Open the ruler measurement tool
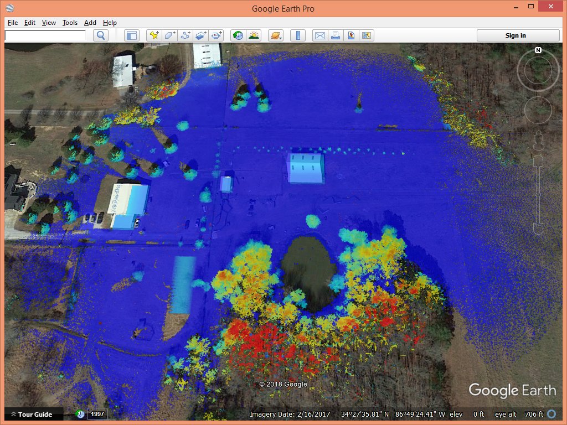 [x=298, y=35]
